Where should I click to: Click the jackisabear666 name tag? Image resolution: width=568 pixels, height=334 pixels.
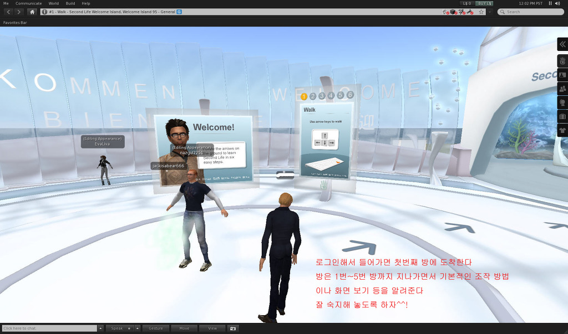pyautogui.click(x=169, y=166)
